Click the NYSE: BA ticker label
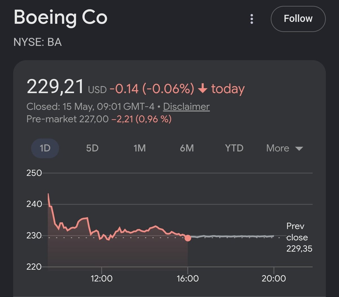The image size is (339, 297). tap(38, 42)
